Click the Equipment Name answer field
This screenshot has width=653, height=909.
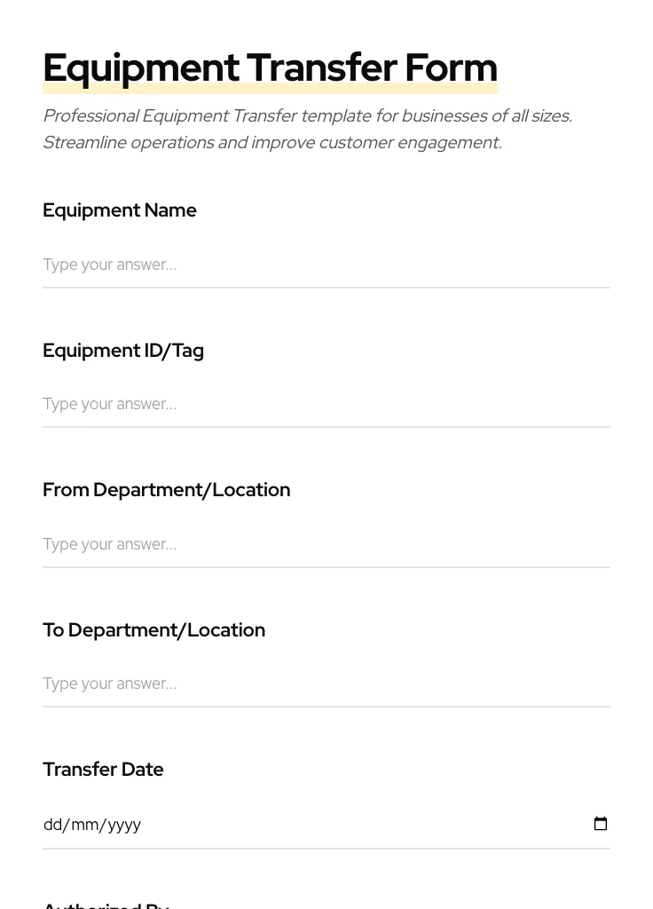tap(326, 265)
